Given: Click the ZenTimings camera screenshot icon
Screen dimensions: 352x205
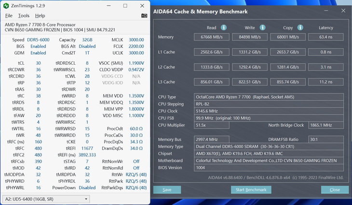Looking at the screenshot, I should coord(144,15).
